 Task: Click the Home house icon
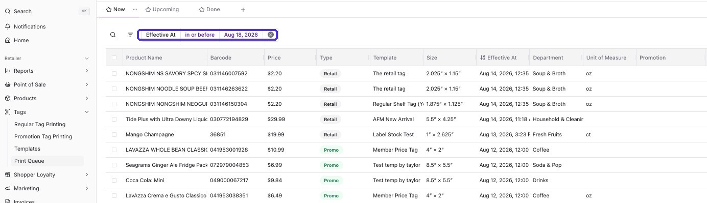click(x=8, y=40)
